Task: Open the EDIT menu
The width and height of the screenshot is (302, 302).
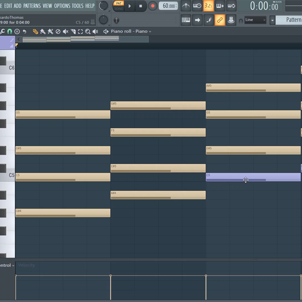Action: [x=8, y=6]
